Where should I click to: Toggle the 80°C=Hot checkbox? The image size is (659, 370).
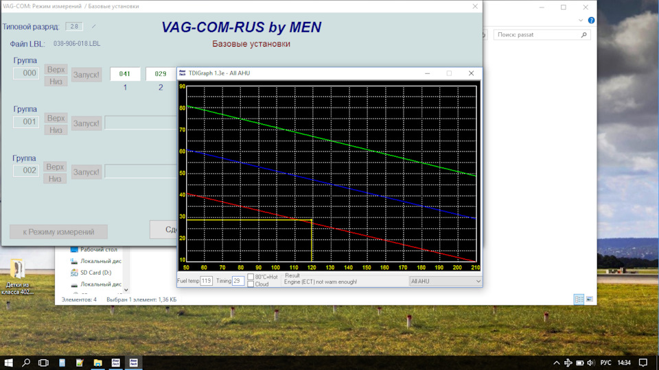tap(251, 277)
